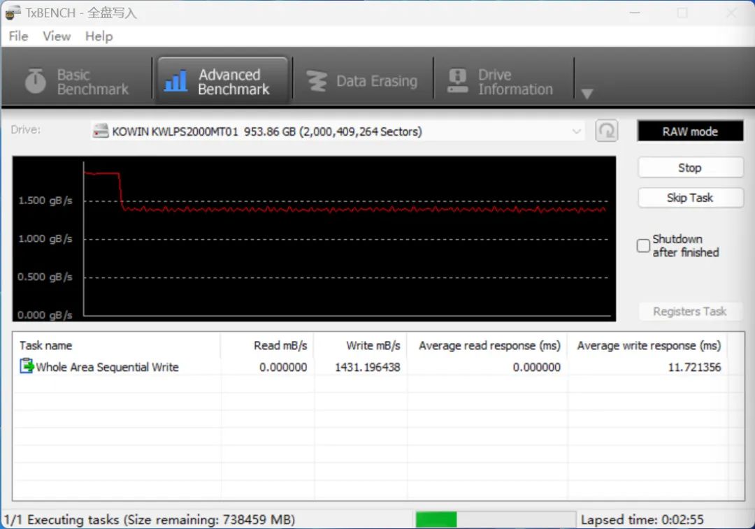Stop the running benchmark

(x=690, y=168)
